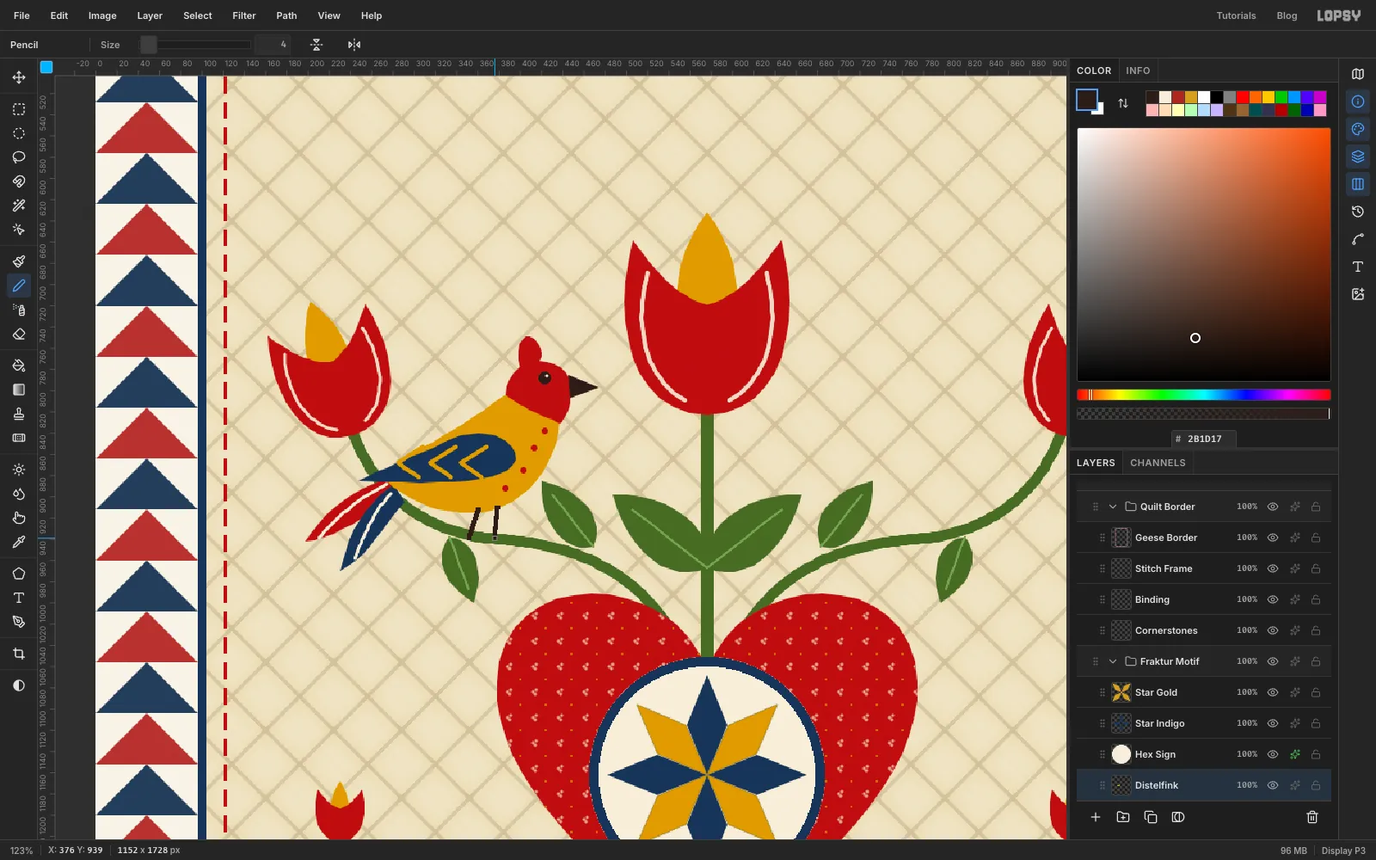Hide the Stitch Frame layer

(x=1273, y=568)
